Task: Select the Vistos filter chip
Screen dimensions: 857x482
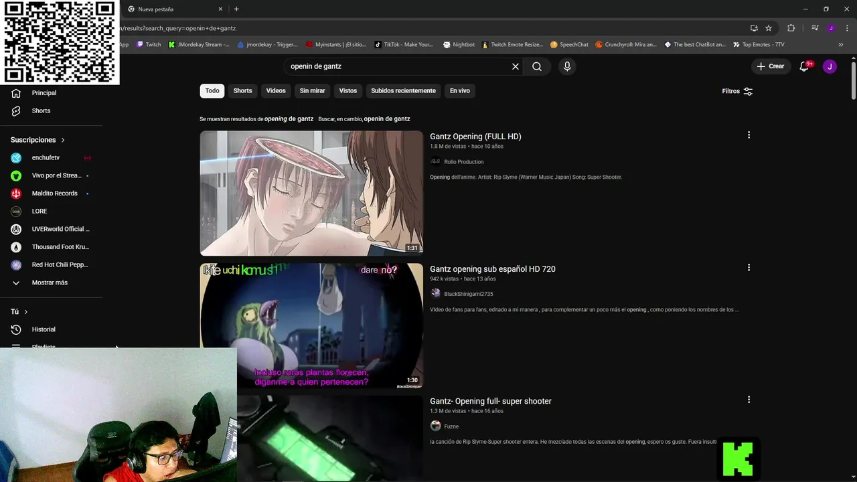Action: (348, 91)
